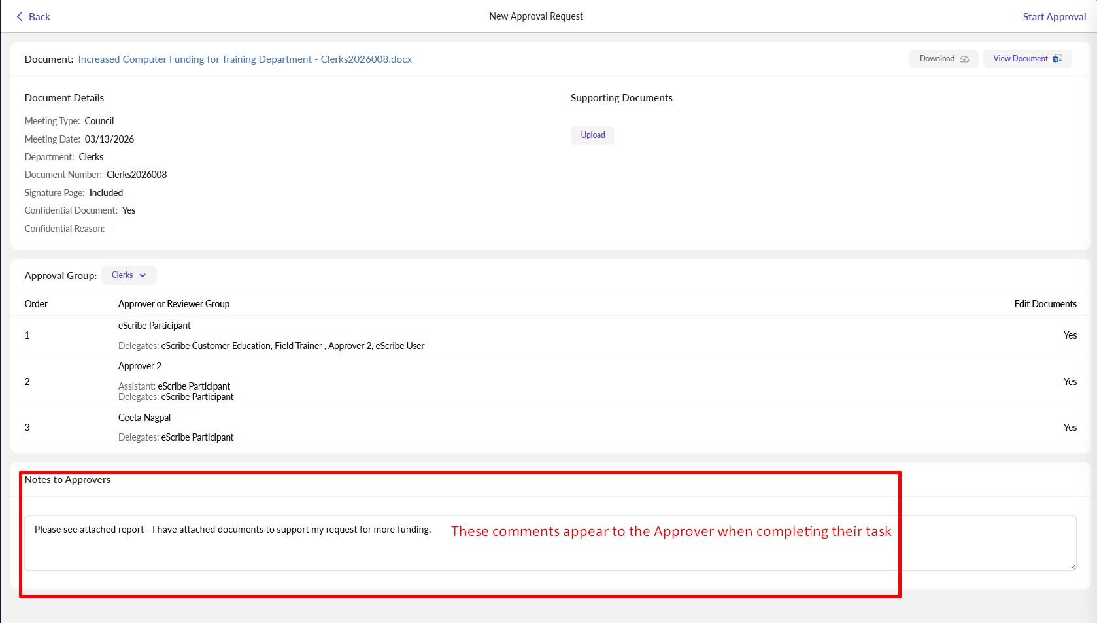Select eScribe Participant approver in order 1
1097x623 pixels.
(154, 326)
